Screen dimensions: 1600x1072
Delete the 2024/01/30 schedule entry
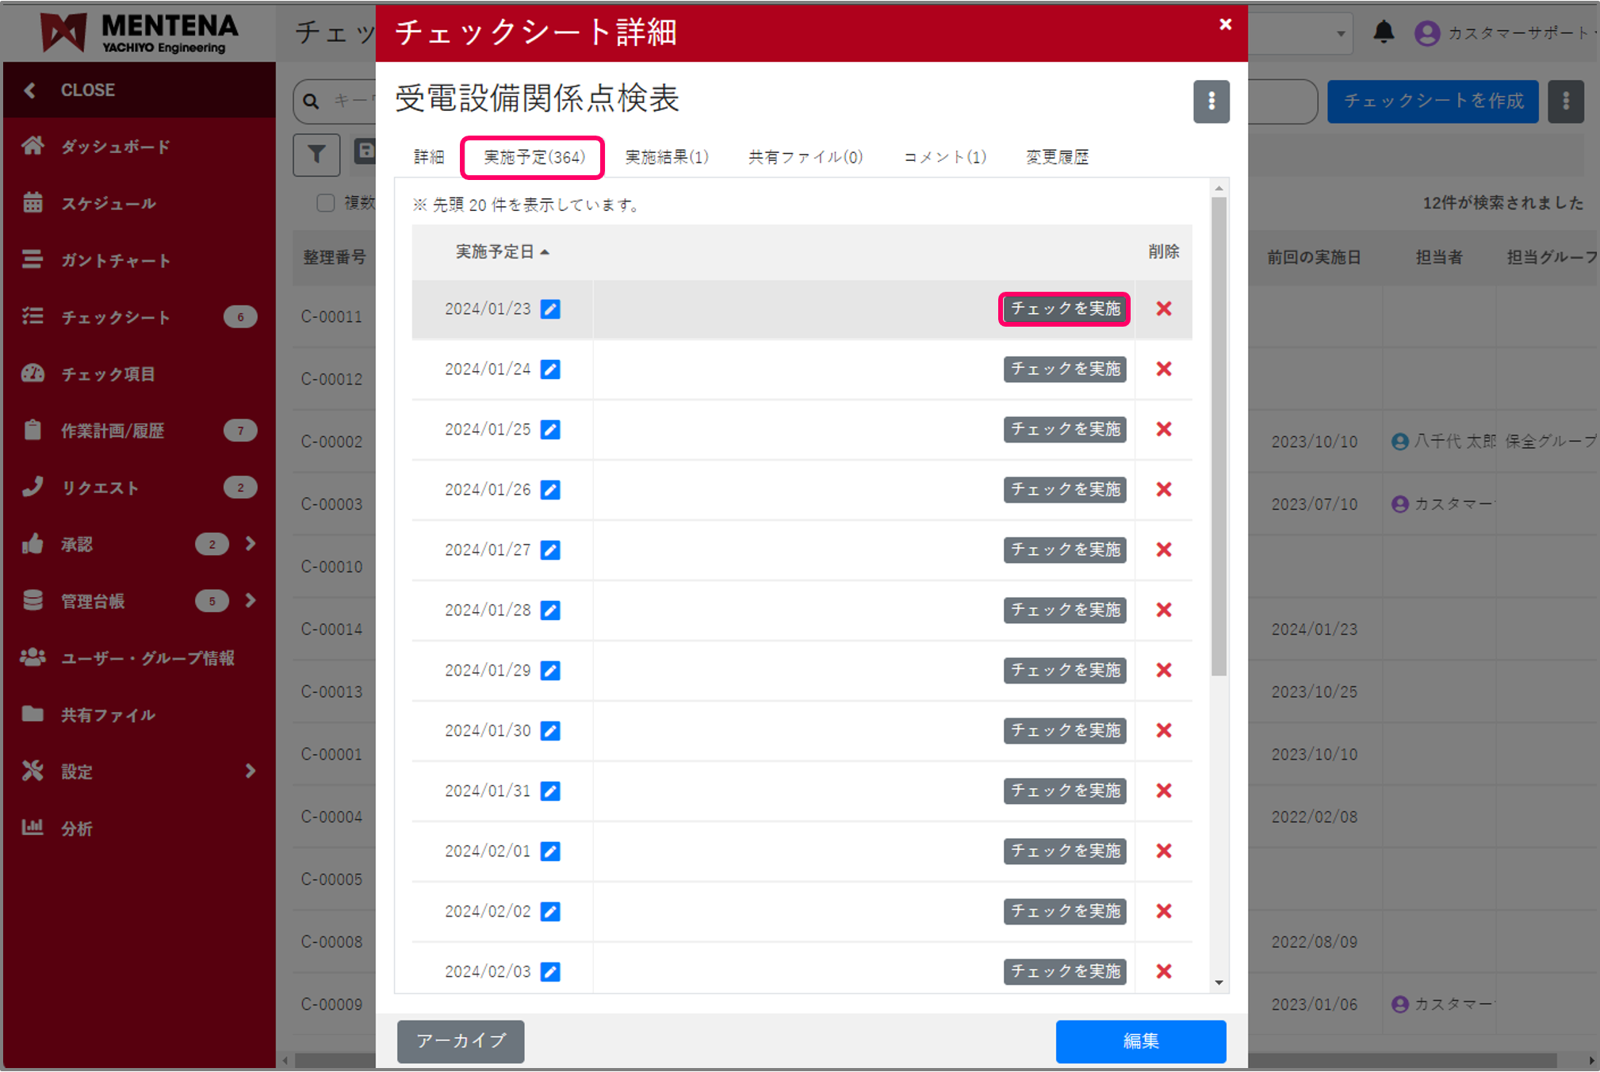[x=1163, y=731]
